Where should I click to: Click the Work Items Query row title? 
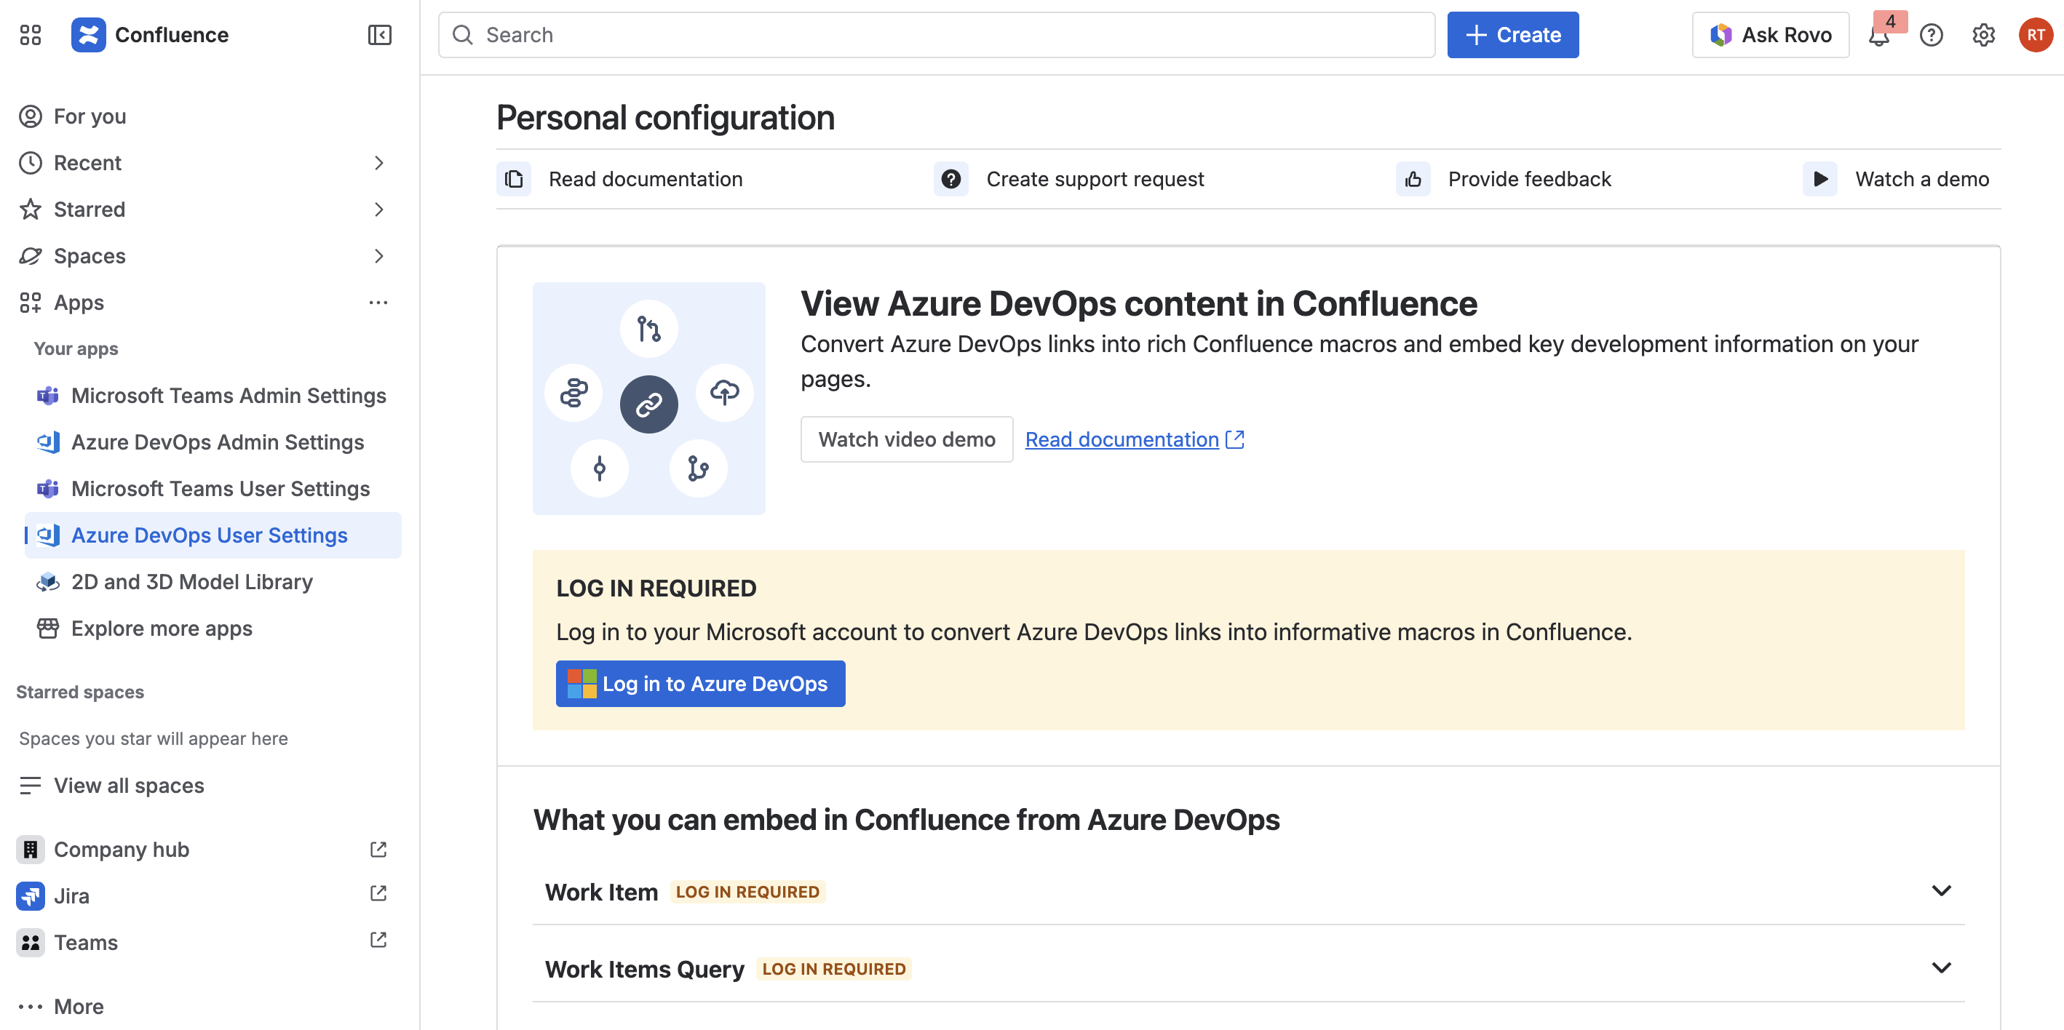click(x=644, y=968)
